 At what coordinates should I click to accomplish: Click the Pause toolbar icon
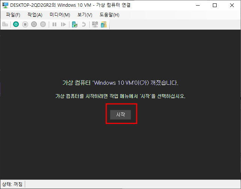point(54,24)
